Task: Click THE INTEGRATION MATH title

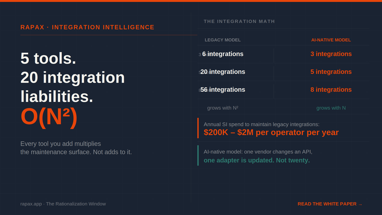Action: 239,21
